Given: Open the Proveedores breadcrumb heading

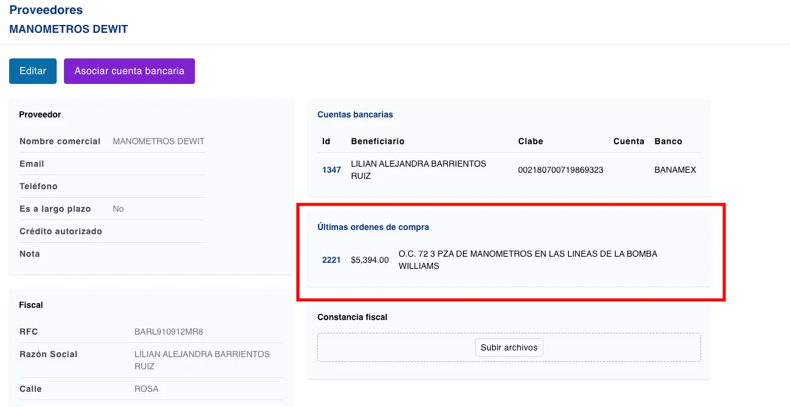Looking at the screenshot, I should click(x=46, y=10).
